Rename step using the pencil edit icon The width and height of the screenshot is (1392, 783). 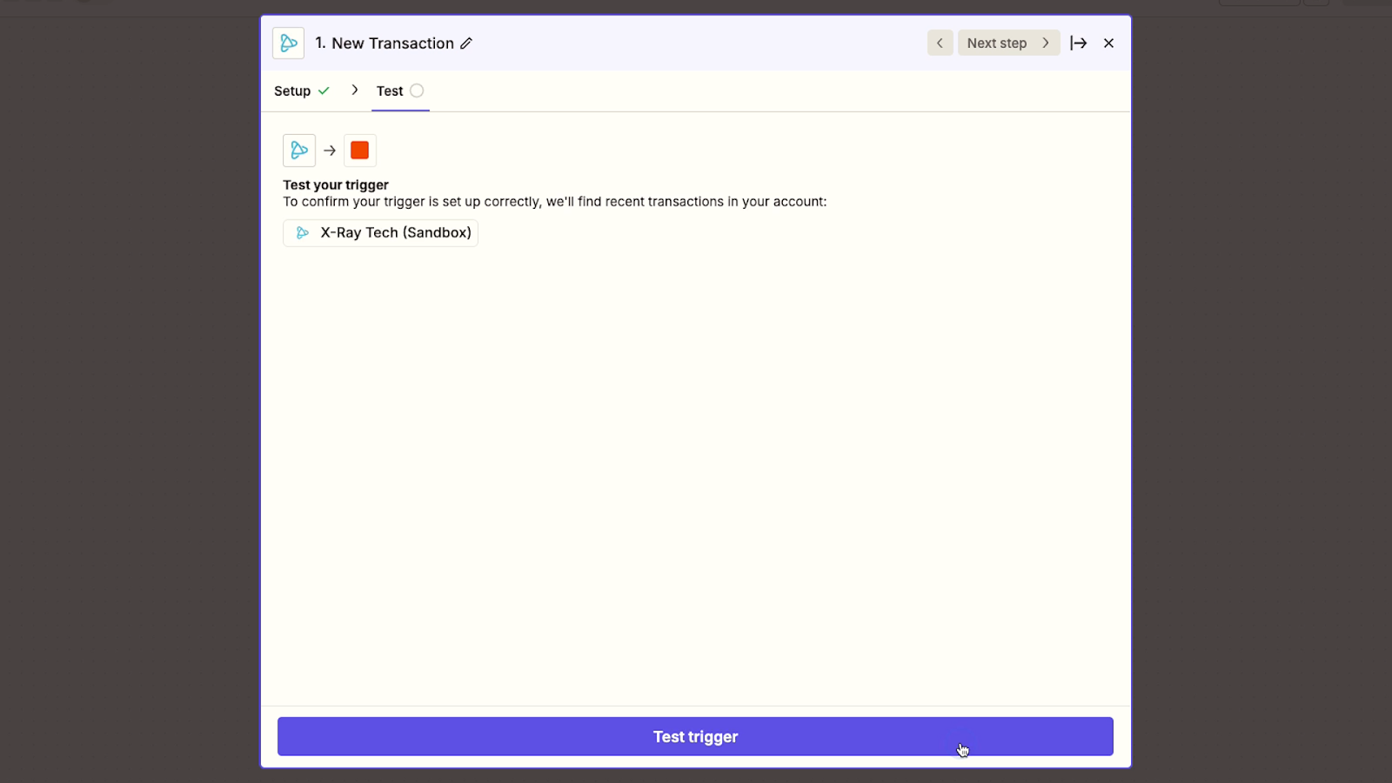466,43
